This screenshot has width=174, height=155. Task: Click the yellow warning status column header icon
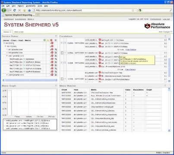[x=48, y=40]
